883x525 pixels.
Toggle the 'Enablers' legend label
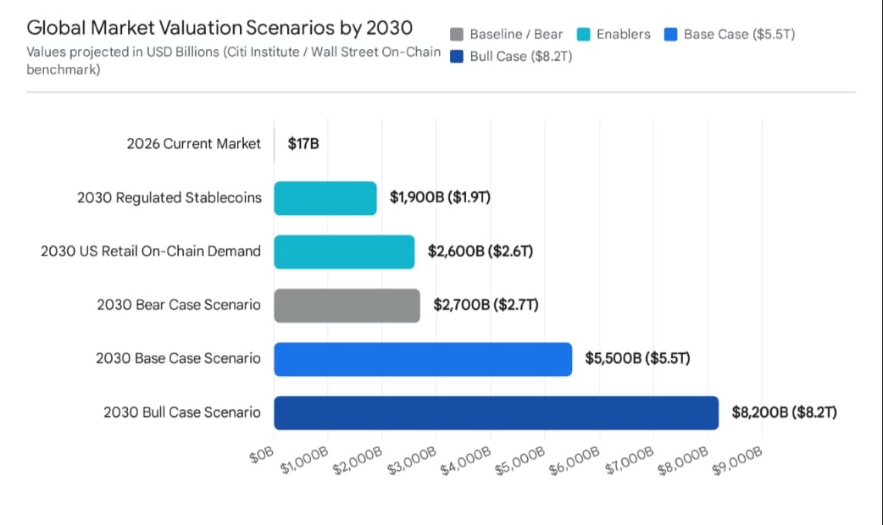(x=624, y=35)
